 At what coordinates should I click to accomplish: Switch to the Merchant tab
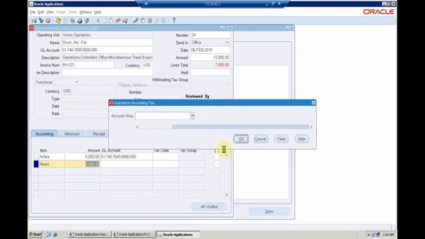[x=72, y=134]
